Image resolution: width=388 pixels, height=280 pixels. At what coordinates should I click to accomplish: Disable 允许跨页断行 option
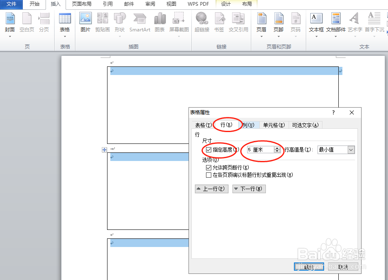pyautogui.click(x=209, y=168)
